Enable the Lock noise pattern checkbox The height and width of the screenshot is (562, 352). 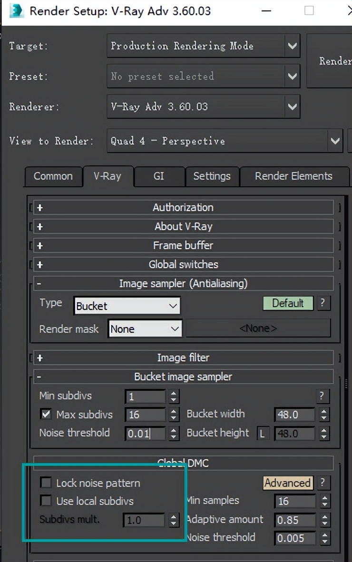(46, 483)
